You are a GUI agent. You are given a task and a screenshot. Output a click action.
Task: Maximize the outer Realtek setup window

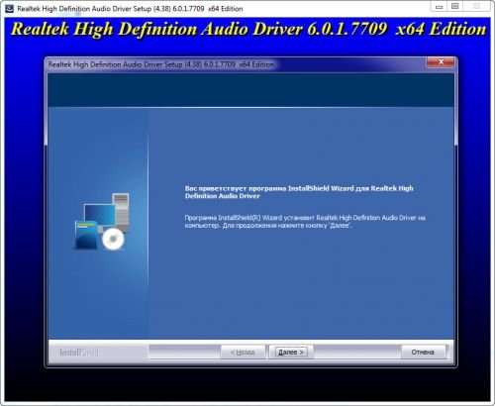pyautogui.click(x=455, y=6)
